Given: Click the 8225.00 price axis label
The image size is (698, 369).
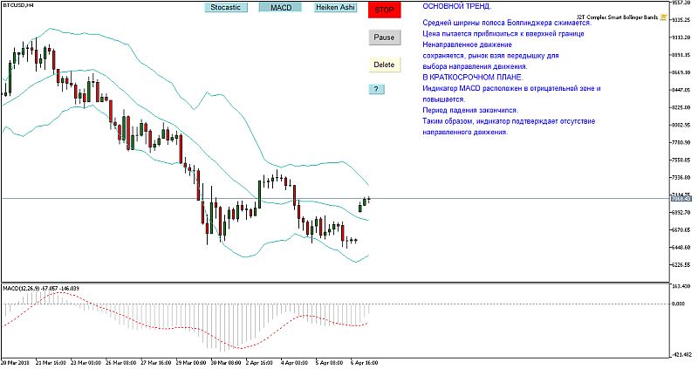Looking at the screenshot, I should point(681,107).
